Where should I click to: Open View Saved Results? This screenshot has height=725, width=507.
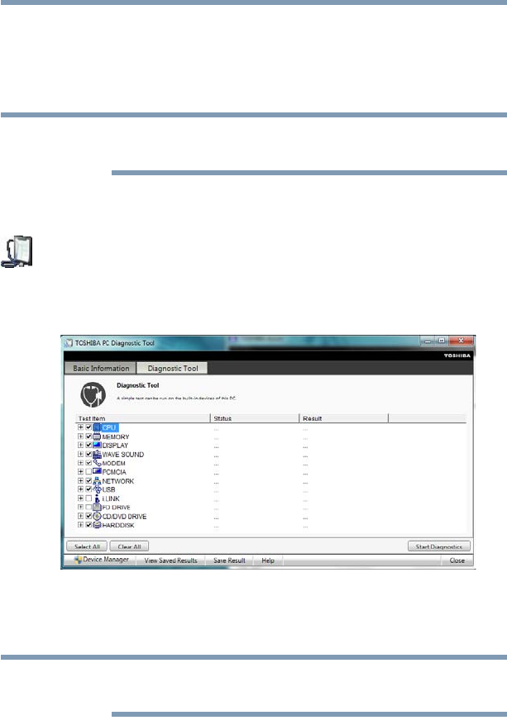click(170, 560)
